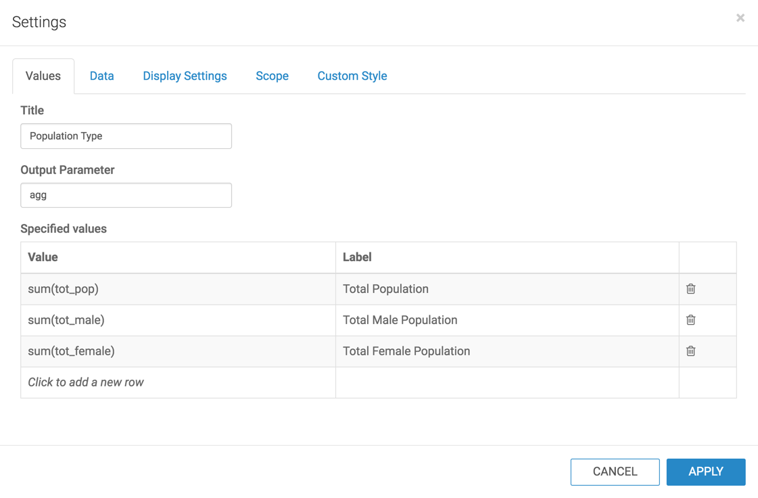The width and height of the screenshot is (758, 498).
Task: Go to the Scope tab
Action: [x=272, y=76]
